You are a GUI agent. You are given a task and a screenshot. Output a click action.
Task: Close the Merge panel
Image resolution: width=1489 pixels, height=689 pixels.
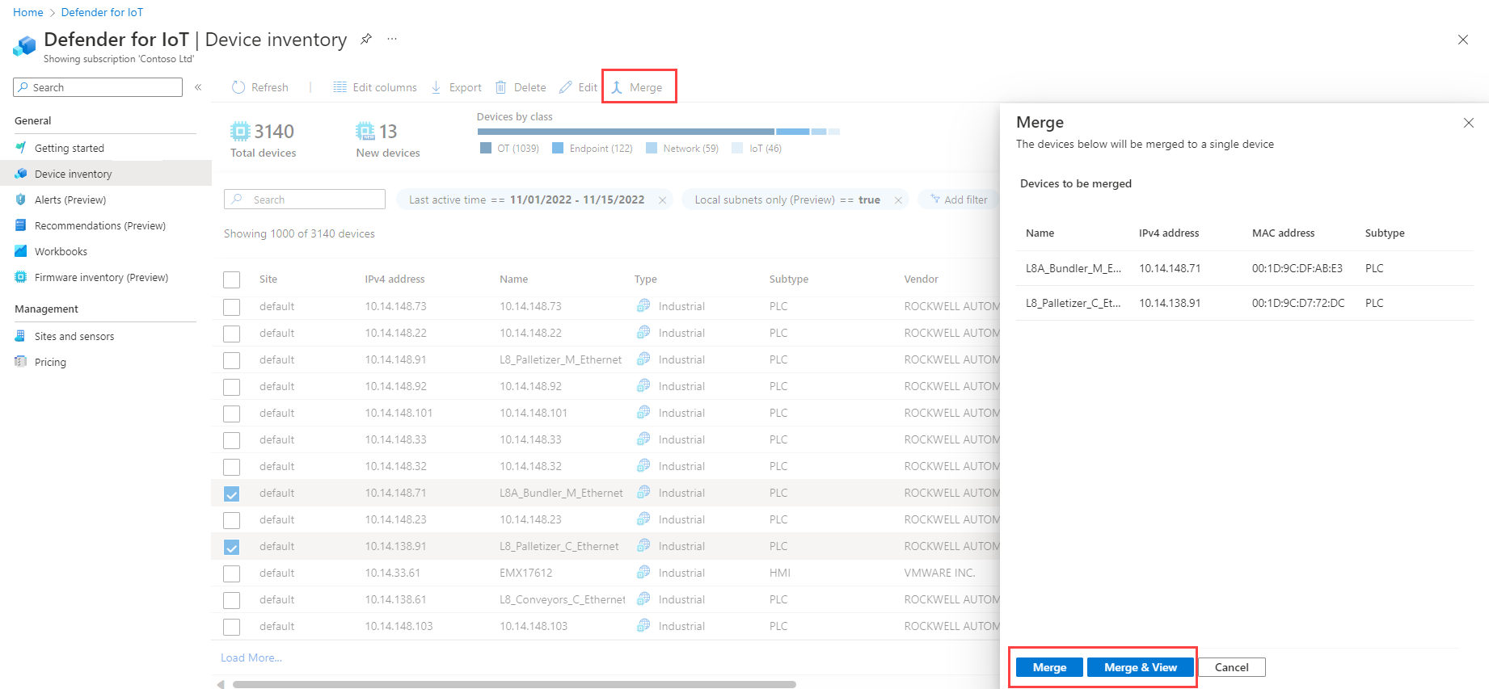pyautogui.click(x=1469, y=123)
